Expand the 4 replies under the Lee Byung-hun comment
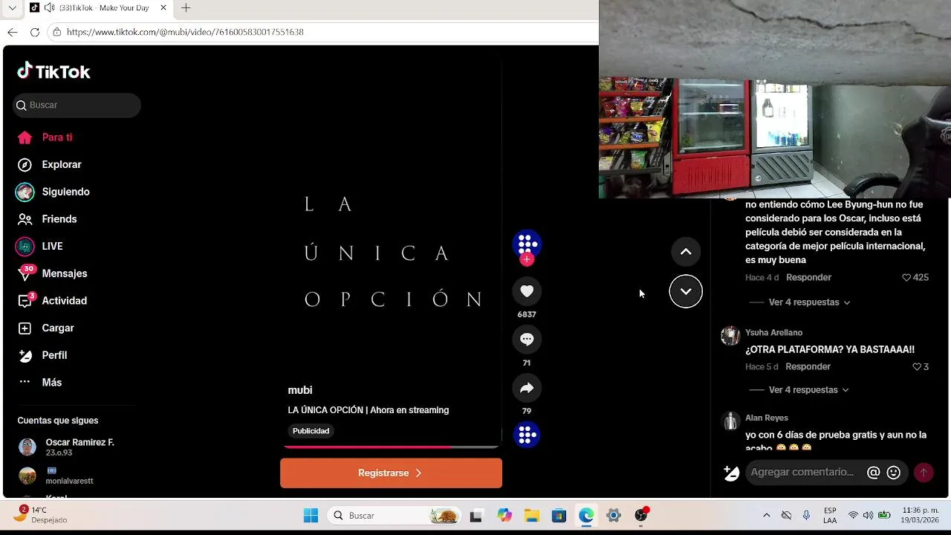951x535 pixels. click(x=809, y=302)
